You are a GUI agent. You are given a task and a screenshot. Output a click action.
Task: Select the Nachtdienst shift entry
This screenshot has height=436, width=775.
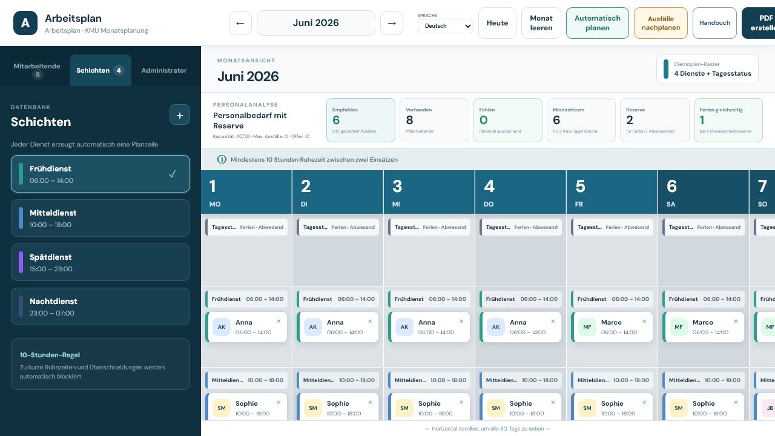pos(101,307)
